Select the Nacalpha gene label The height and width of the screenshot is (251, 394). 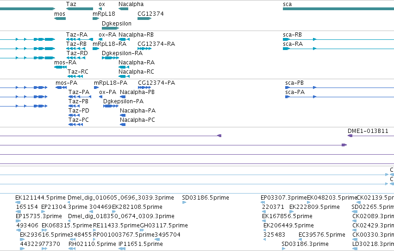coord(131,4)
